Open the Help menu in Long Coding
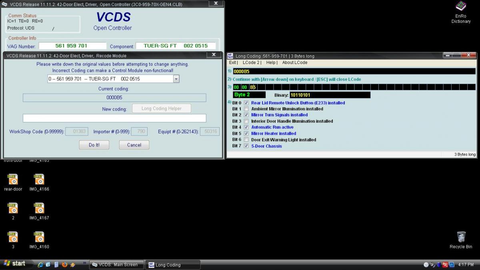480x270 pixels. tap(271, 62)
